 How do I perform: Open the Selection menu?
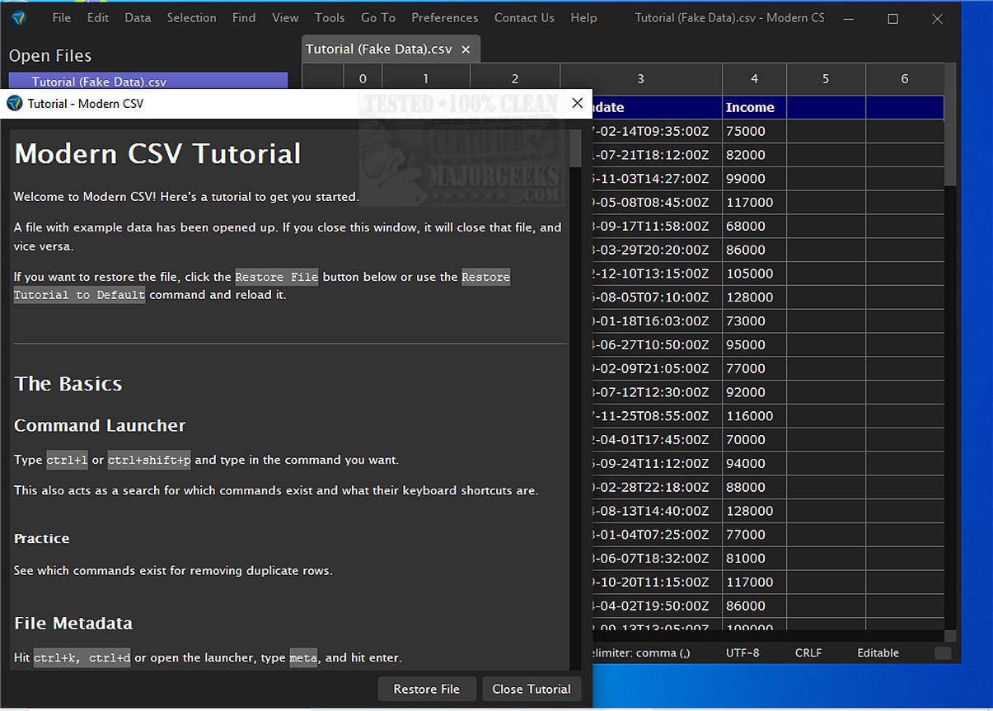click(191, 17)
